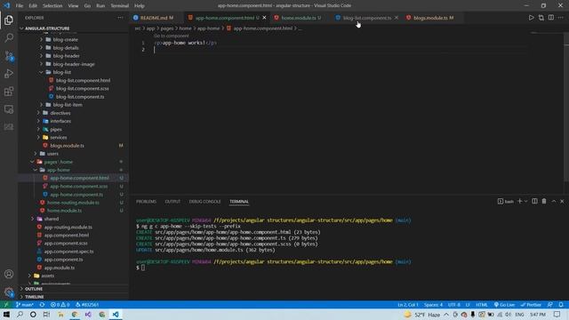Click the Open Changes icon in editor toolbar
Viewport: 569px width, 320px height.
541,18
